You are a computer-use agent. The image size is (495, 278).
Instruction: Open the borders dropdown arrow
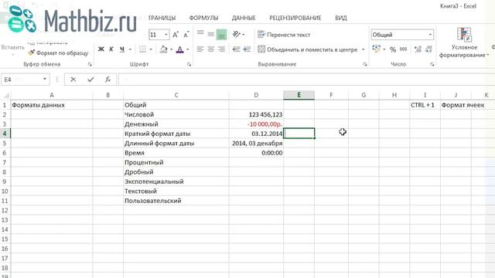pyautogui.click(x=151, y=49)
